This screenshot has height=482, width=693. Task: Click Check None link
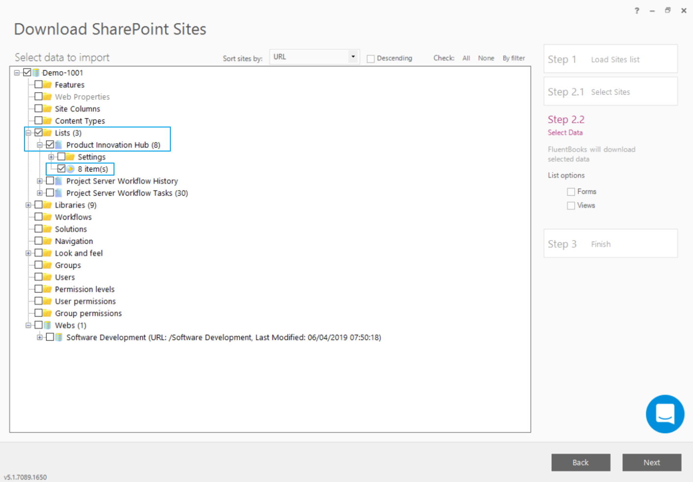pos(486,58)
